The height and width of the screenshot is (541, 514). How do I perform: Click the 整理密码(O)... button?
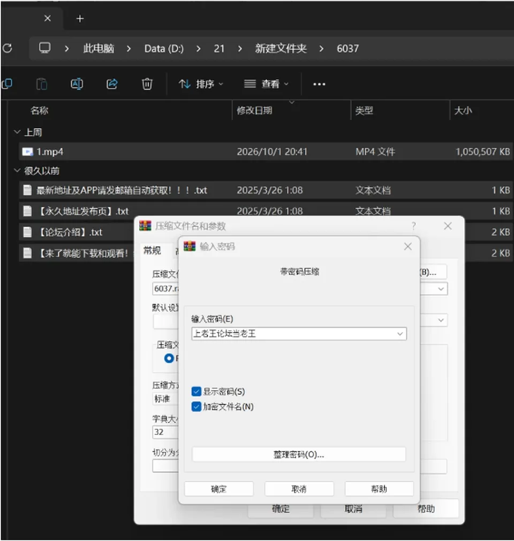[x=299, y=454]
